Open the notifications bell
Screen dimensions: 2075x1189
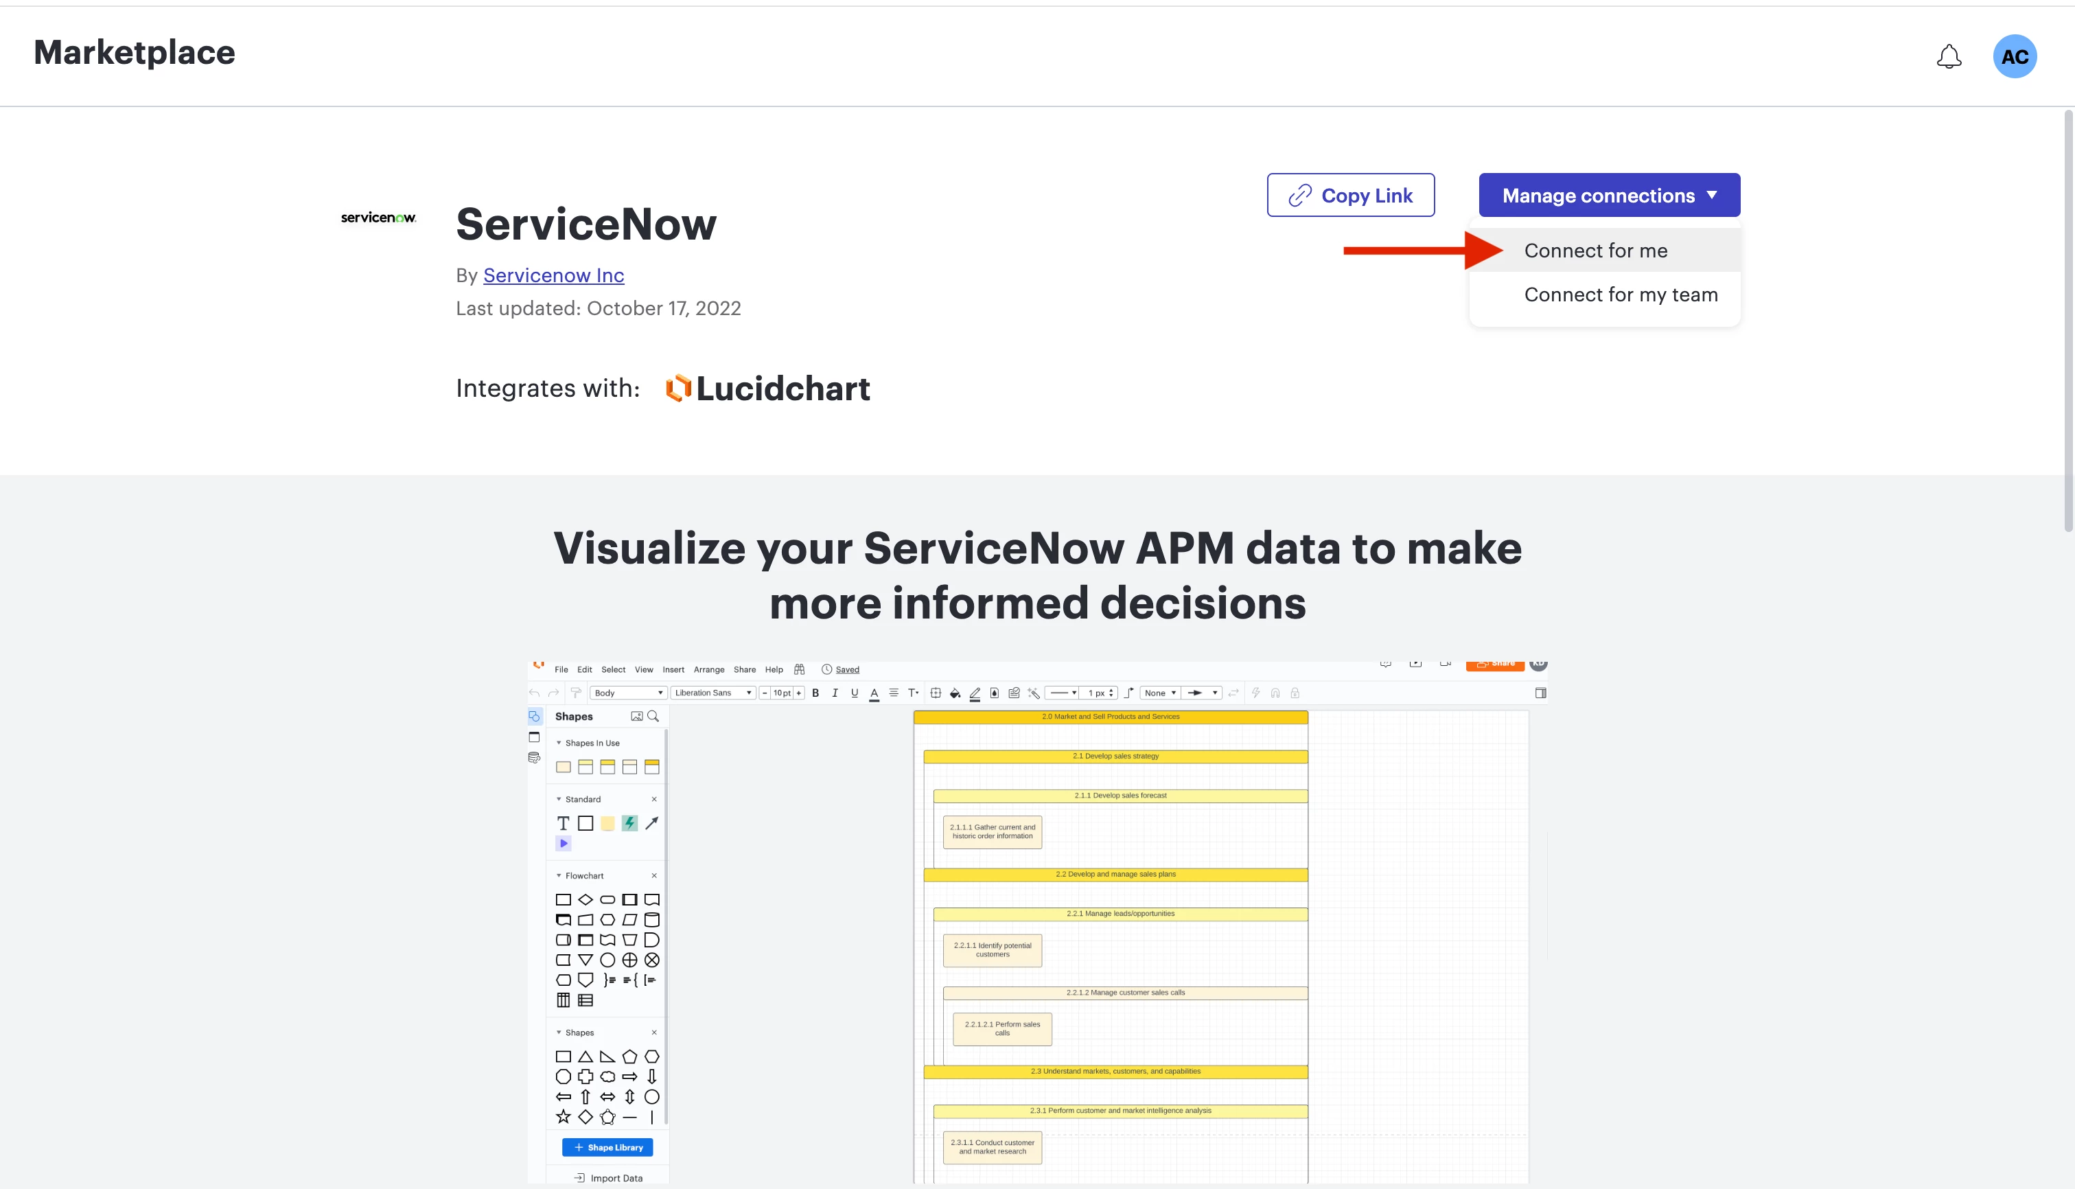point(1949,56)
